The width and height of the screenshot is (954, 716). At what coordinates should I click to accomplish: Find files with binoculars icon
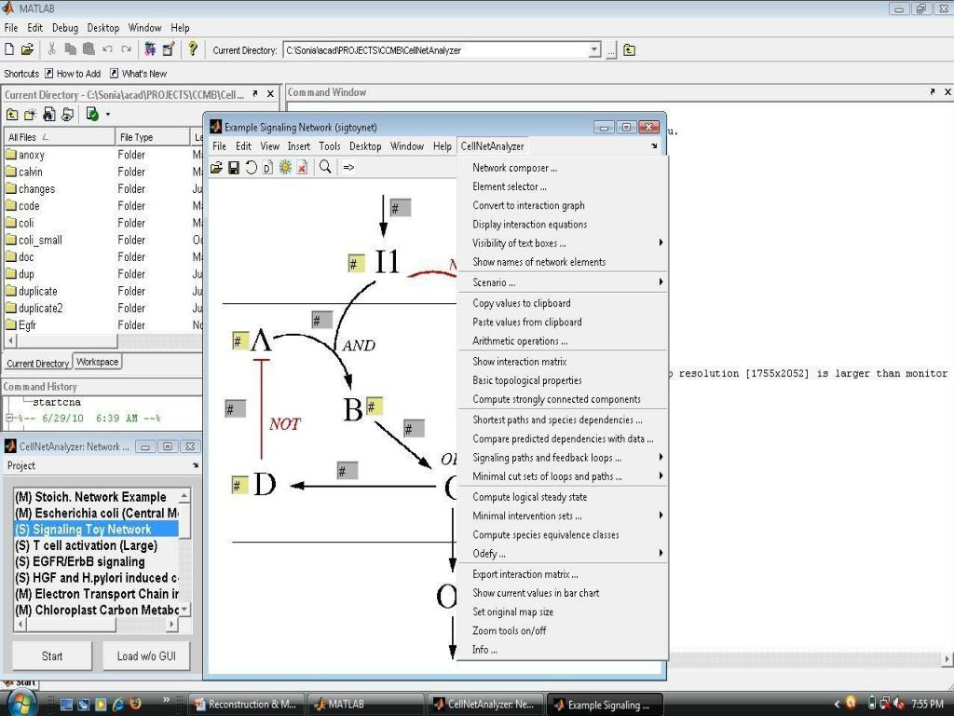[49, 114]
